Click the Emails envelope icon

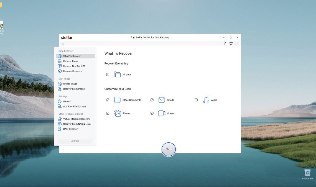[x=162, y=100]
